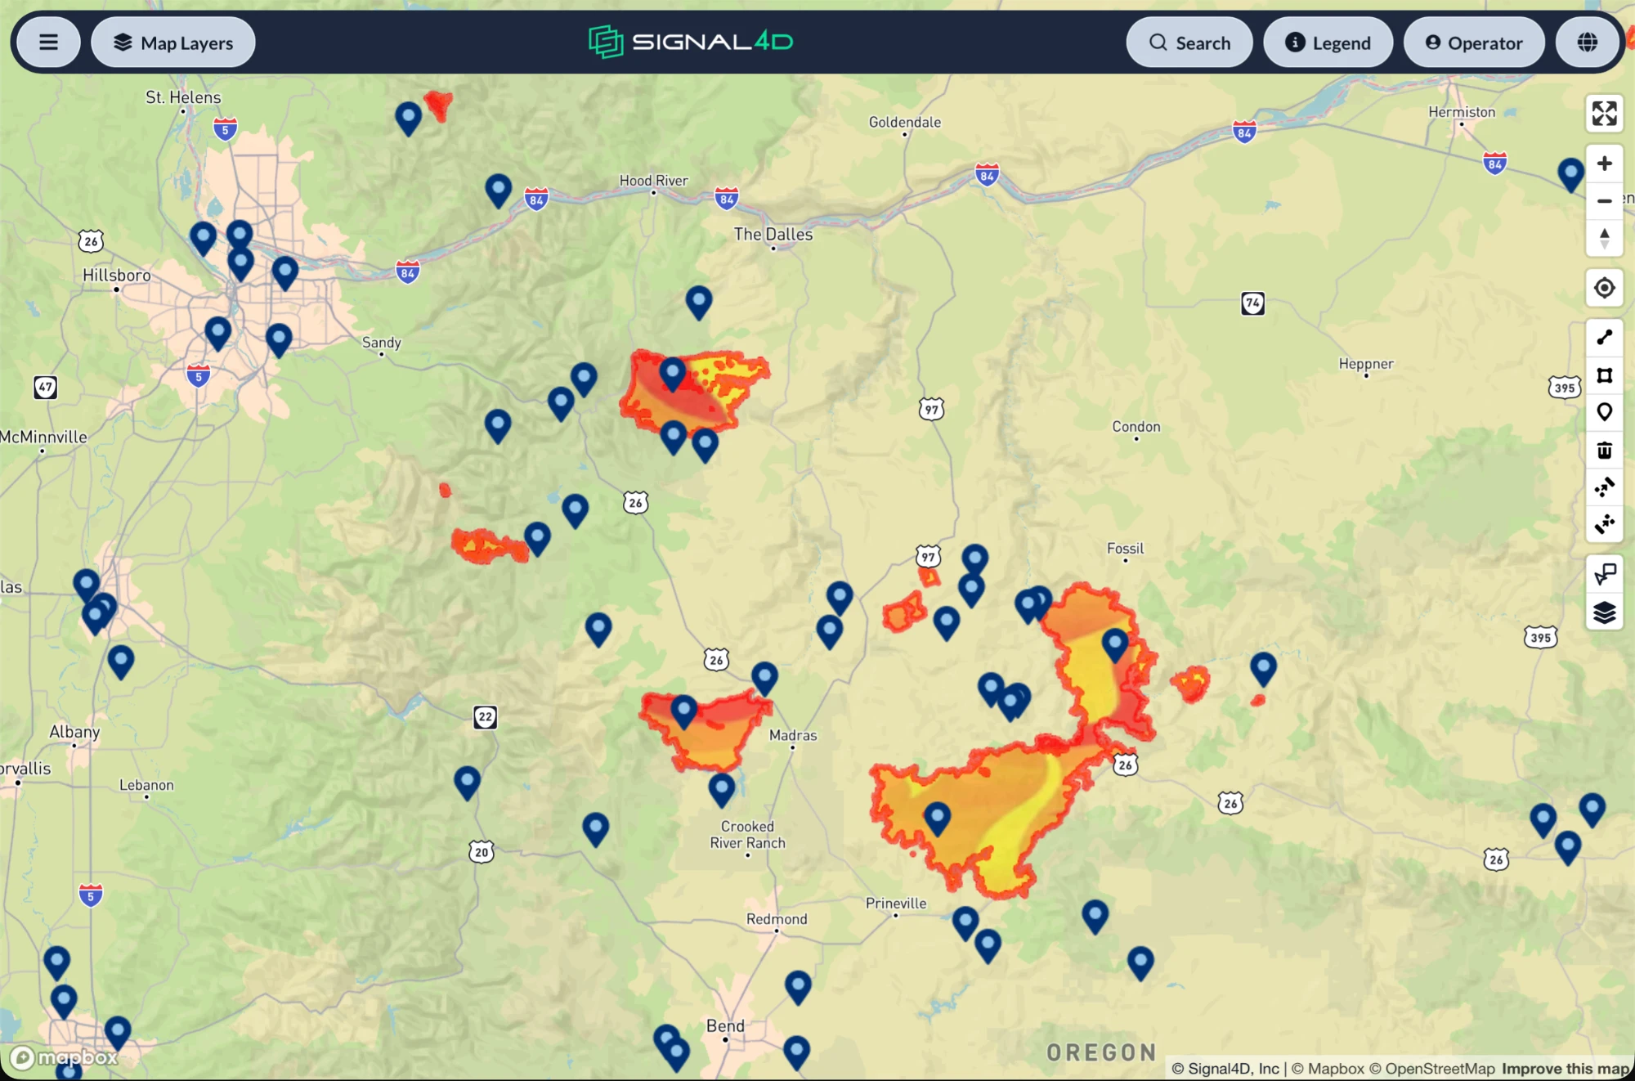Click the small fire polygon near St. Helens
1635x1081 pixels.
pos(439,104)
